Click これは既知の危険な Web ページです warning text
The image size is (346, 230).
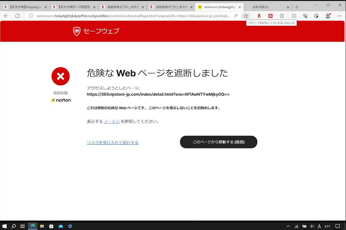[x=154, y=108]
